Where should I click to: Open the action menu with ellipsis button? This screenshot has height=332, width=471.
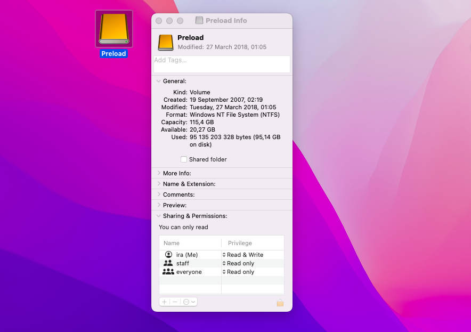189,302
